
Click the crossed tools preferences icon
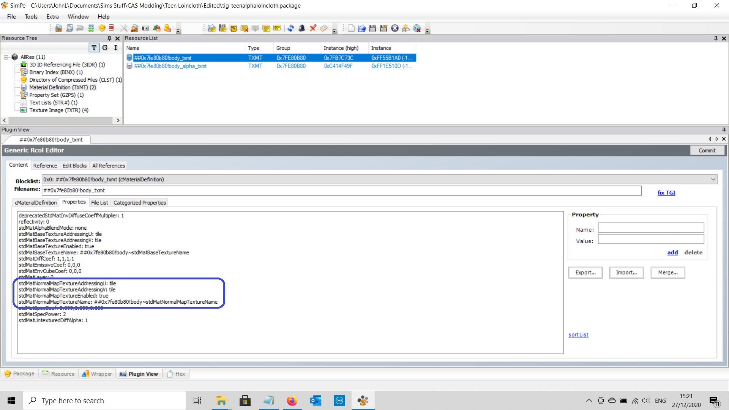(x=124, y=28)
